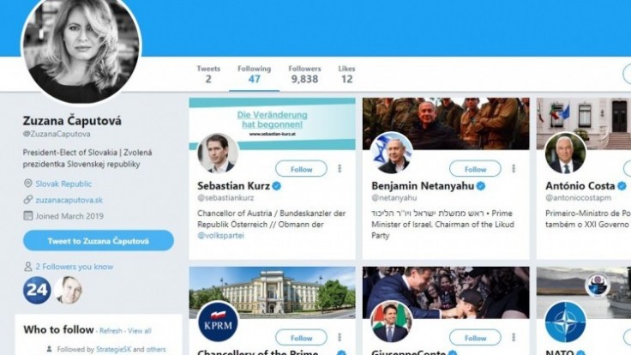Follow Benjamin Netanyahu
Screen dimensions: 631x355
[475, 169]
